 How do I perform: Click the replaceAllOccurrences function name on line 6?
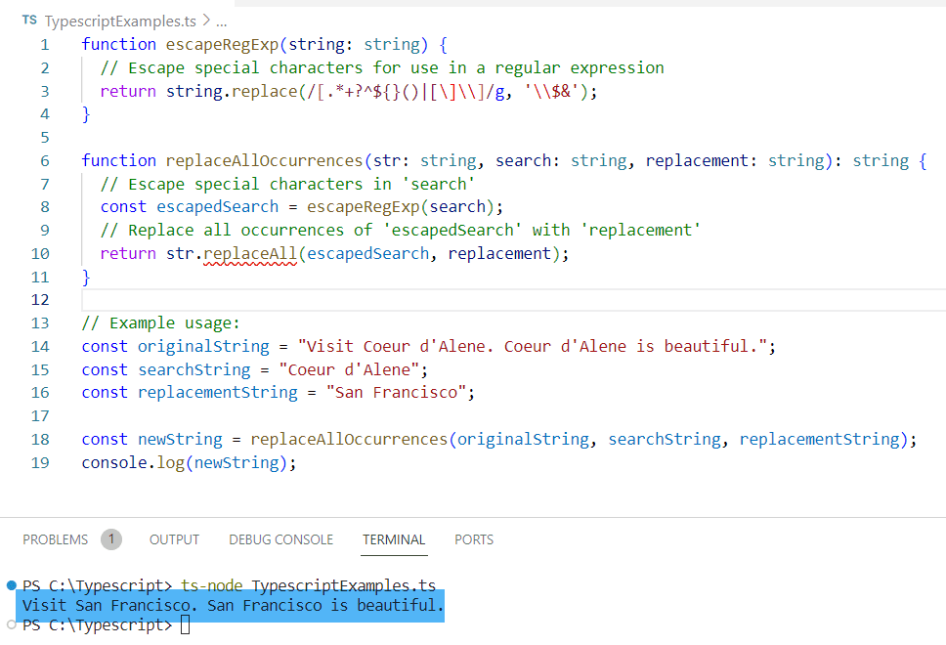click(x=264, y=161)
